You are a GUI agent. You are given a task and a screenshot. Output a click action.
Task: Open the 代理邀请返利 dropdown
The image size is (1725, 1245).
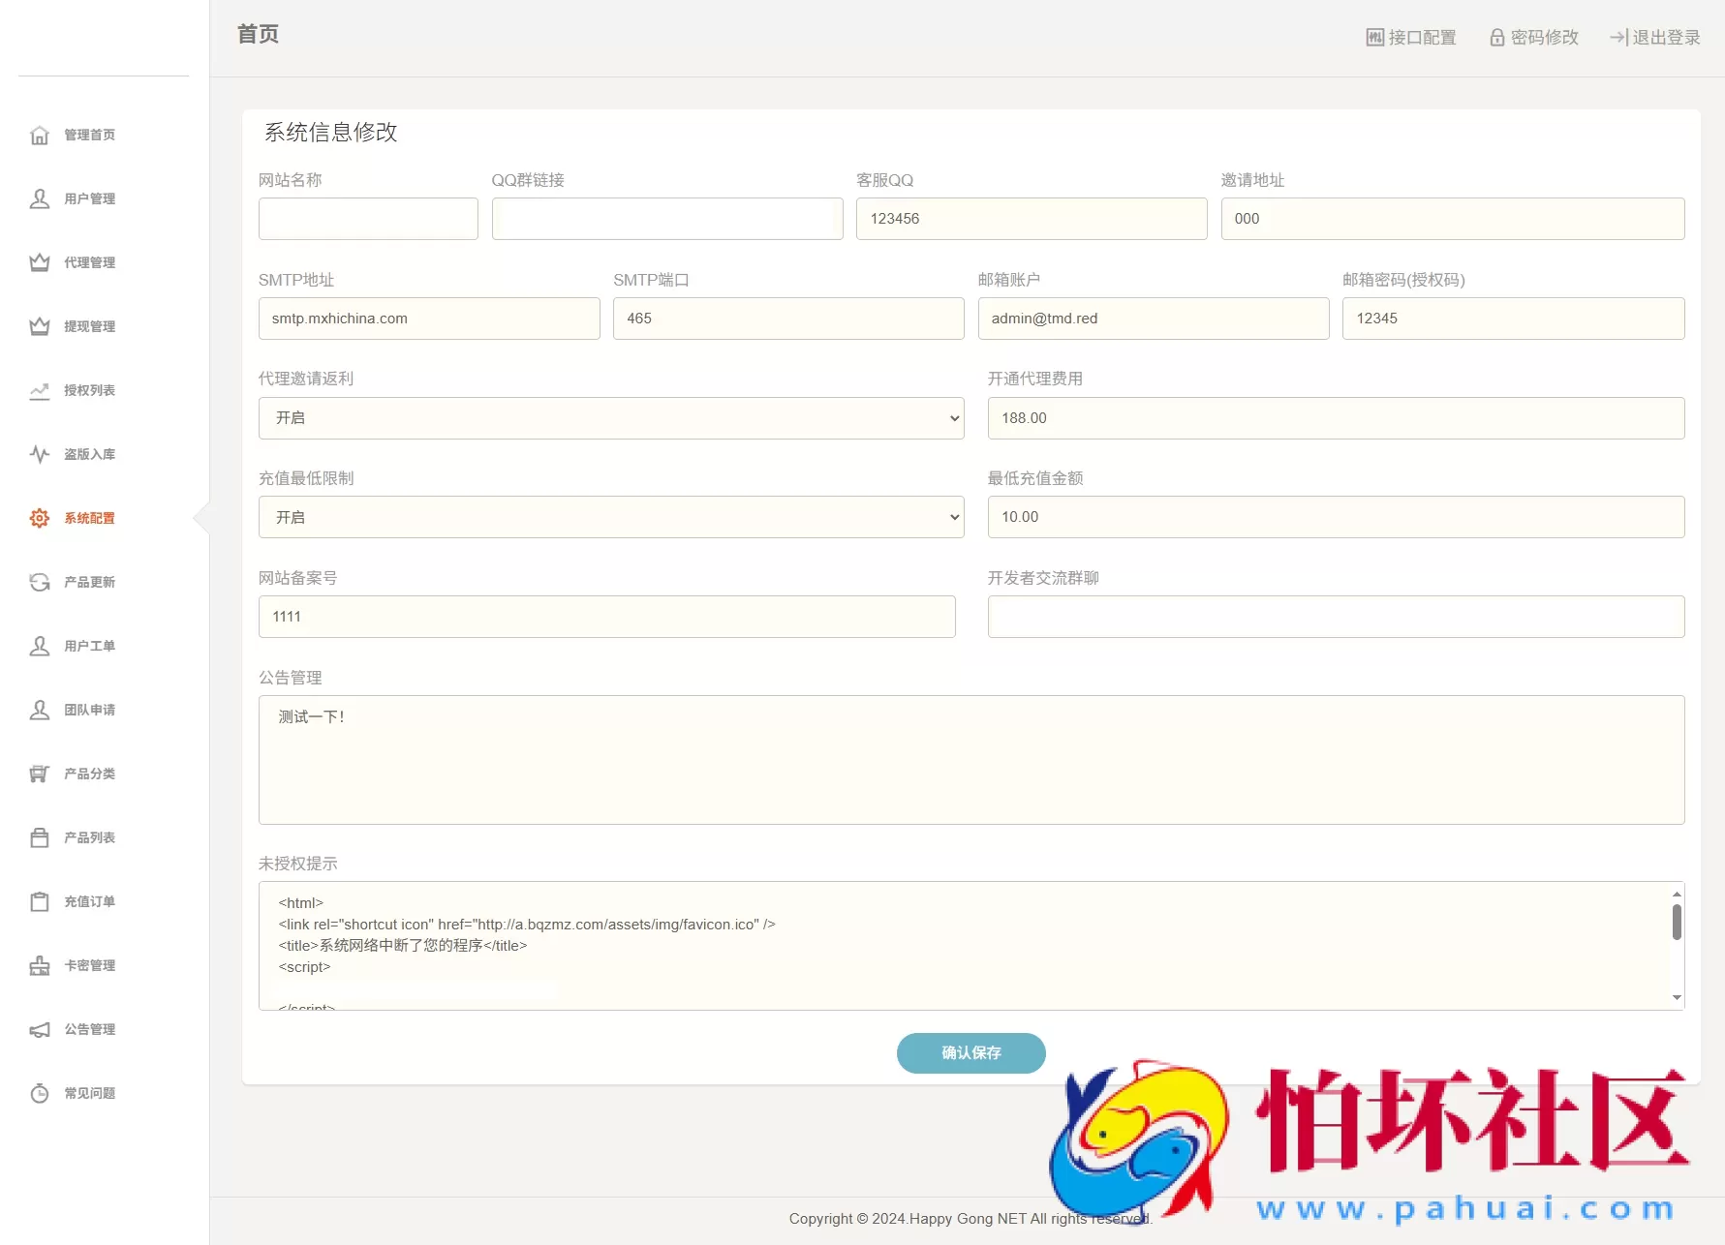click(x=610, y=418)
